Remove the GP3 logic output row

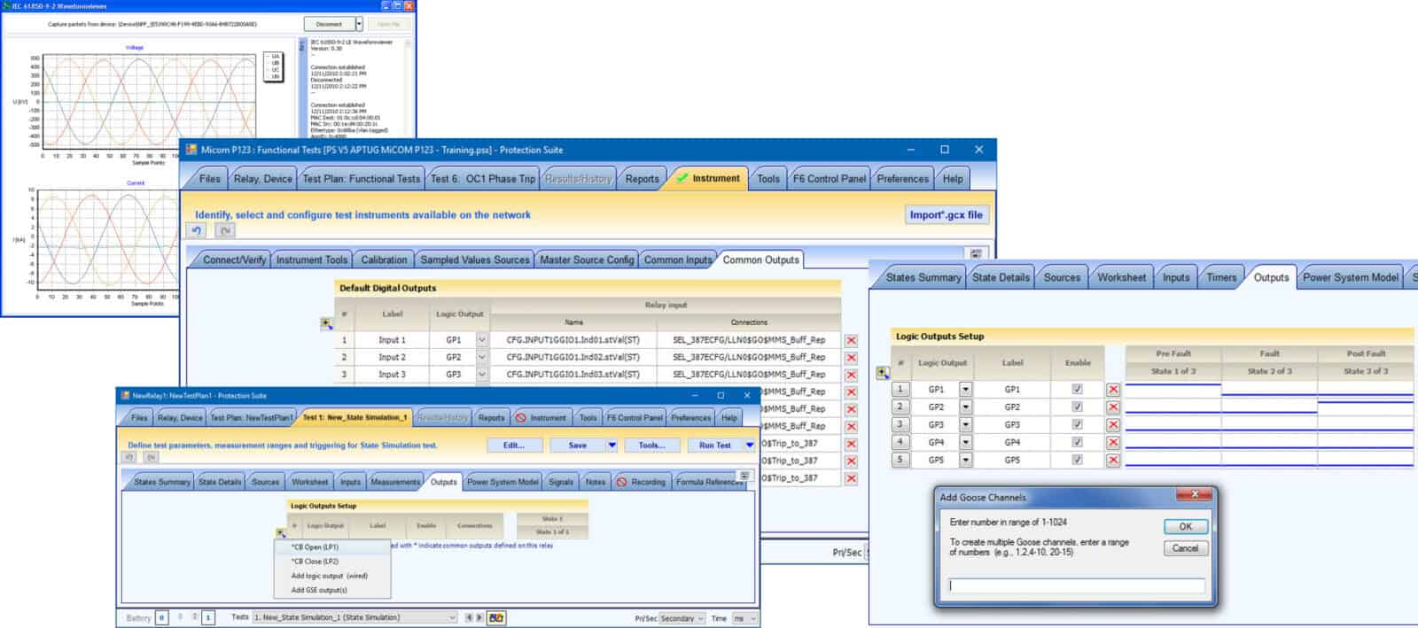(1113, 425)
